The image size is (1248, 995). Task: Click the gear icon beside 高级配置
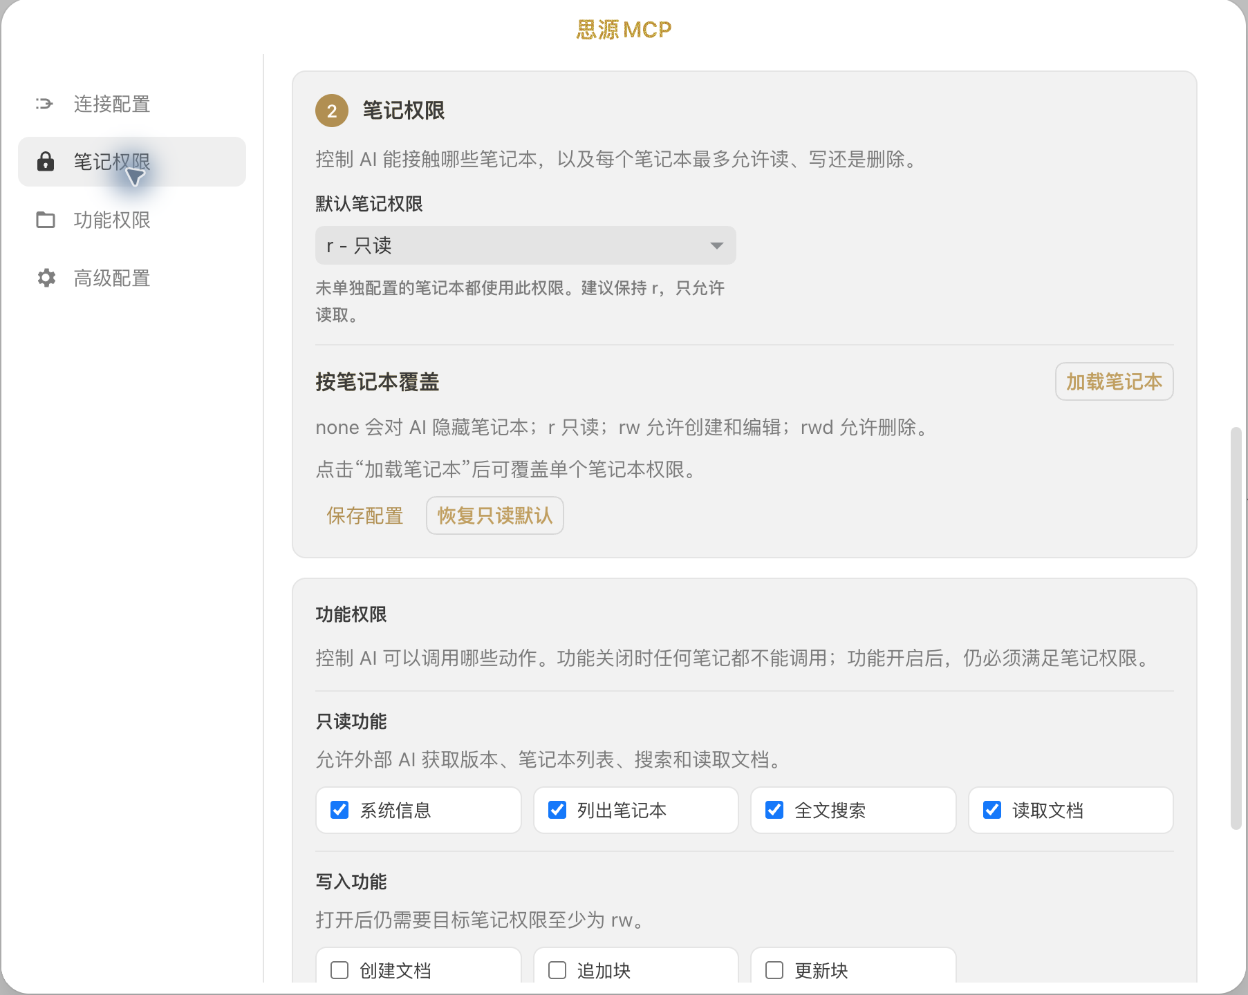coord(46,278)
